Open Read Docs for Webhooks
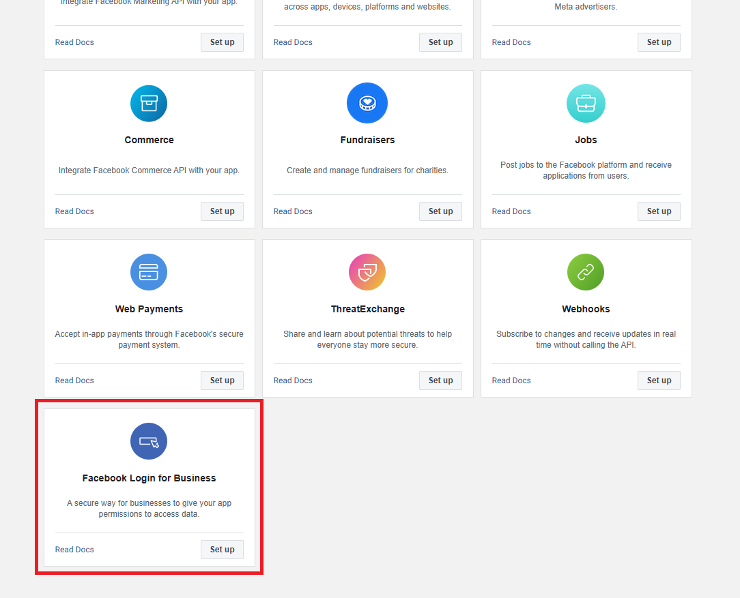Image resolution: width=740 pixels, height=598 pixels. click(x=511, y=380)
